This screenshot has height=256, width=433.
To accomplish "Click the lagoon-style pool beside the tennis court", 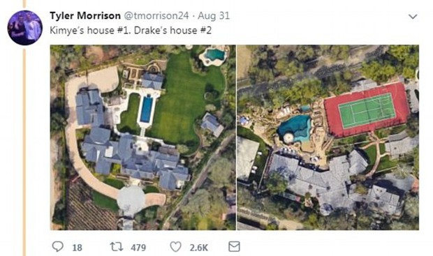I will [x=295, y=128].
